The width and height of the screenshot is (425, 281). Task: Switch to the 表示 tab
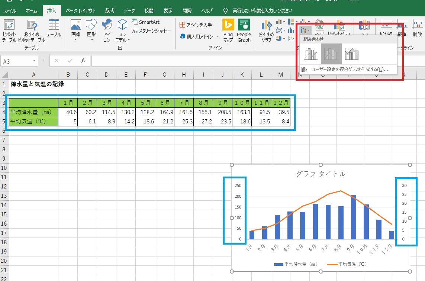coord(168,10)
